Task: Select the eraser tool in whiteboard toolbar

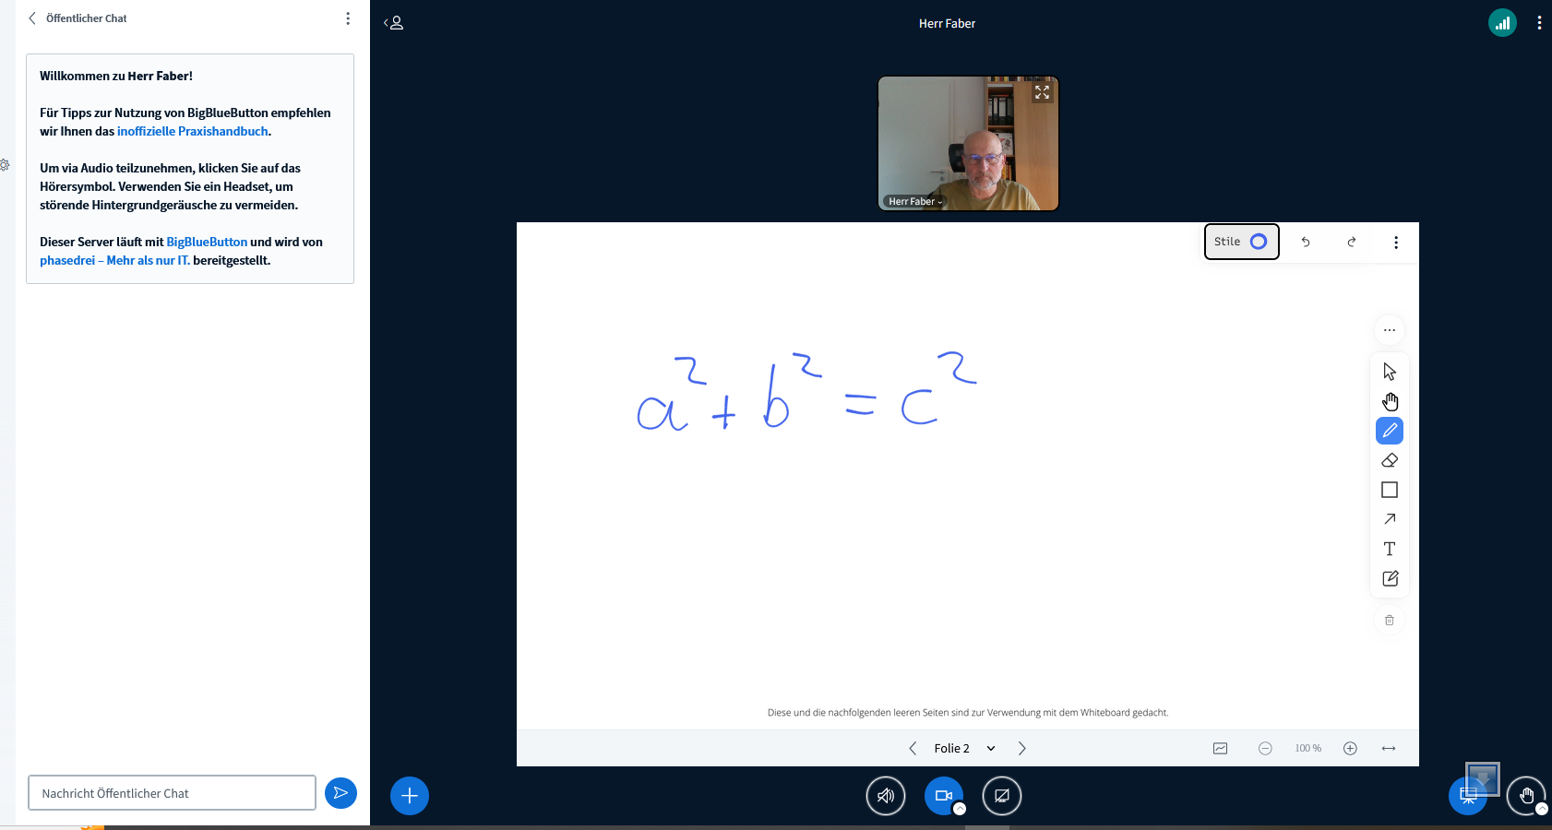Action: click(1390, 460)
